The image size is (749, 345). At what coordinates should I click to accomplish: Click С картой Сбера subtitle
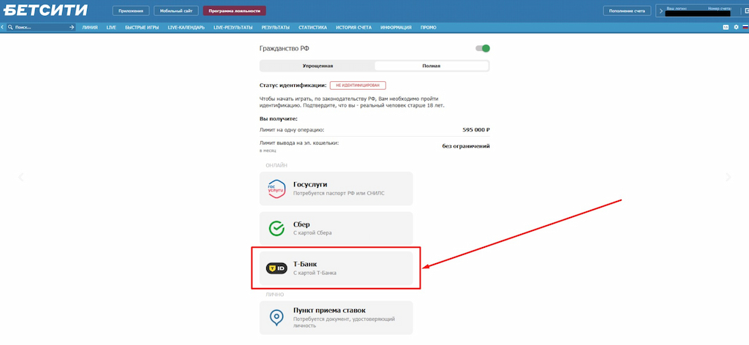(312, 233)
